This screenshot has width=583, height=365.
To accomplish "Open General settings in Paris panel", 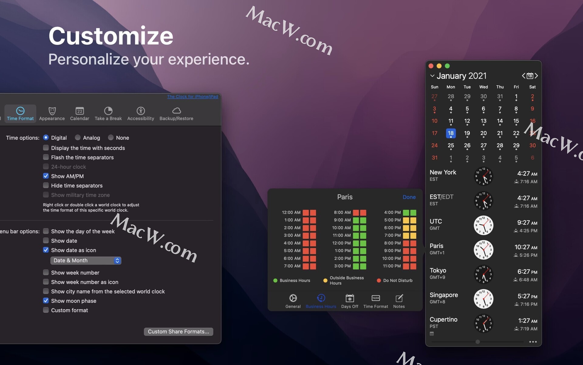I will coord(293,301).
